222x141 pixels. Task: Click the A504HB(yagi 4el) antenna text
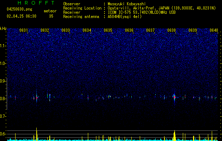pyautogui.click(x=125, y=17)
